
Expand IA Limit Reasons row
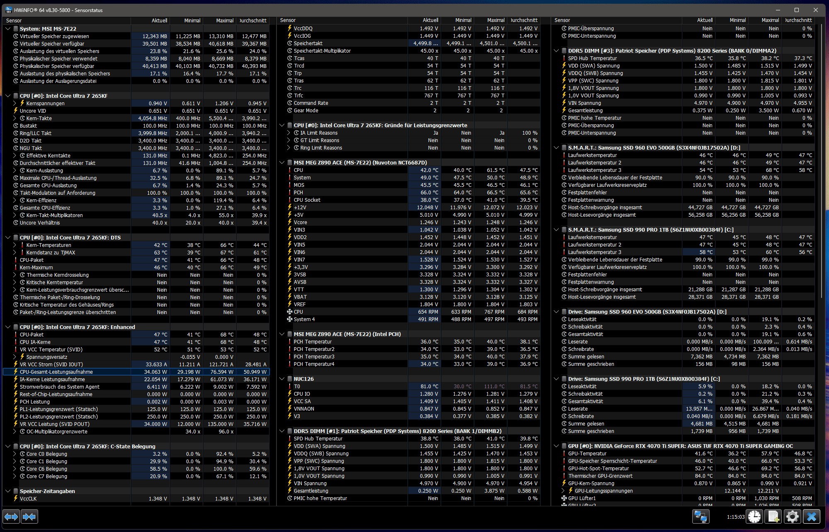(288, 133)
